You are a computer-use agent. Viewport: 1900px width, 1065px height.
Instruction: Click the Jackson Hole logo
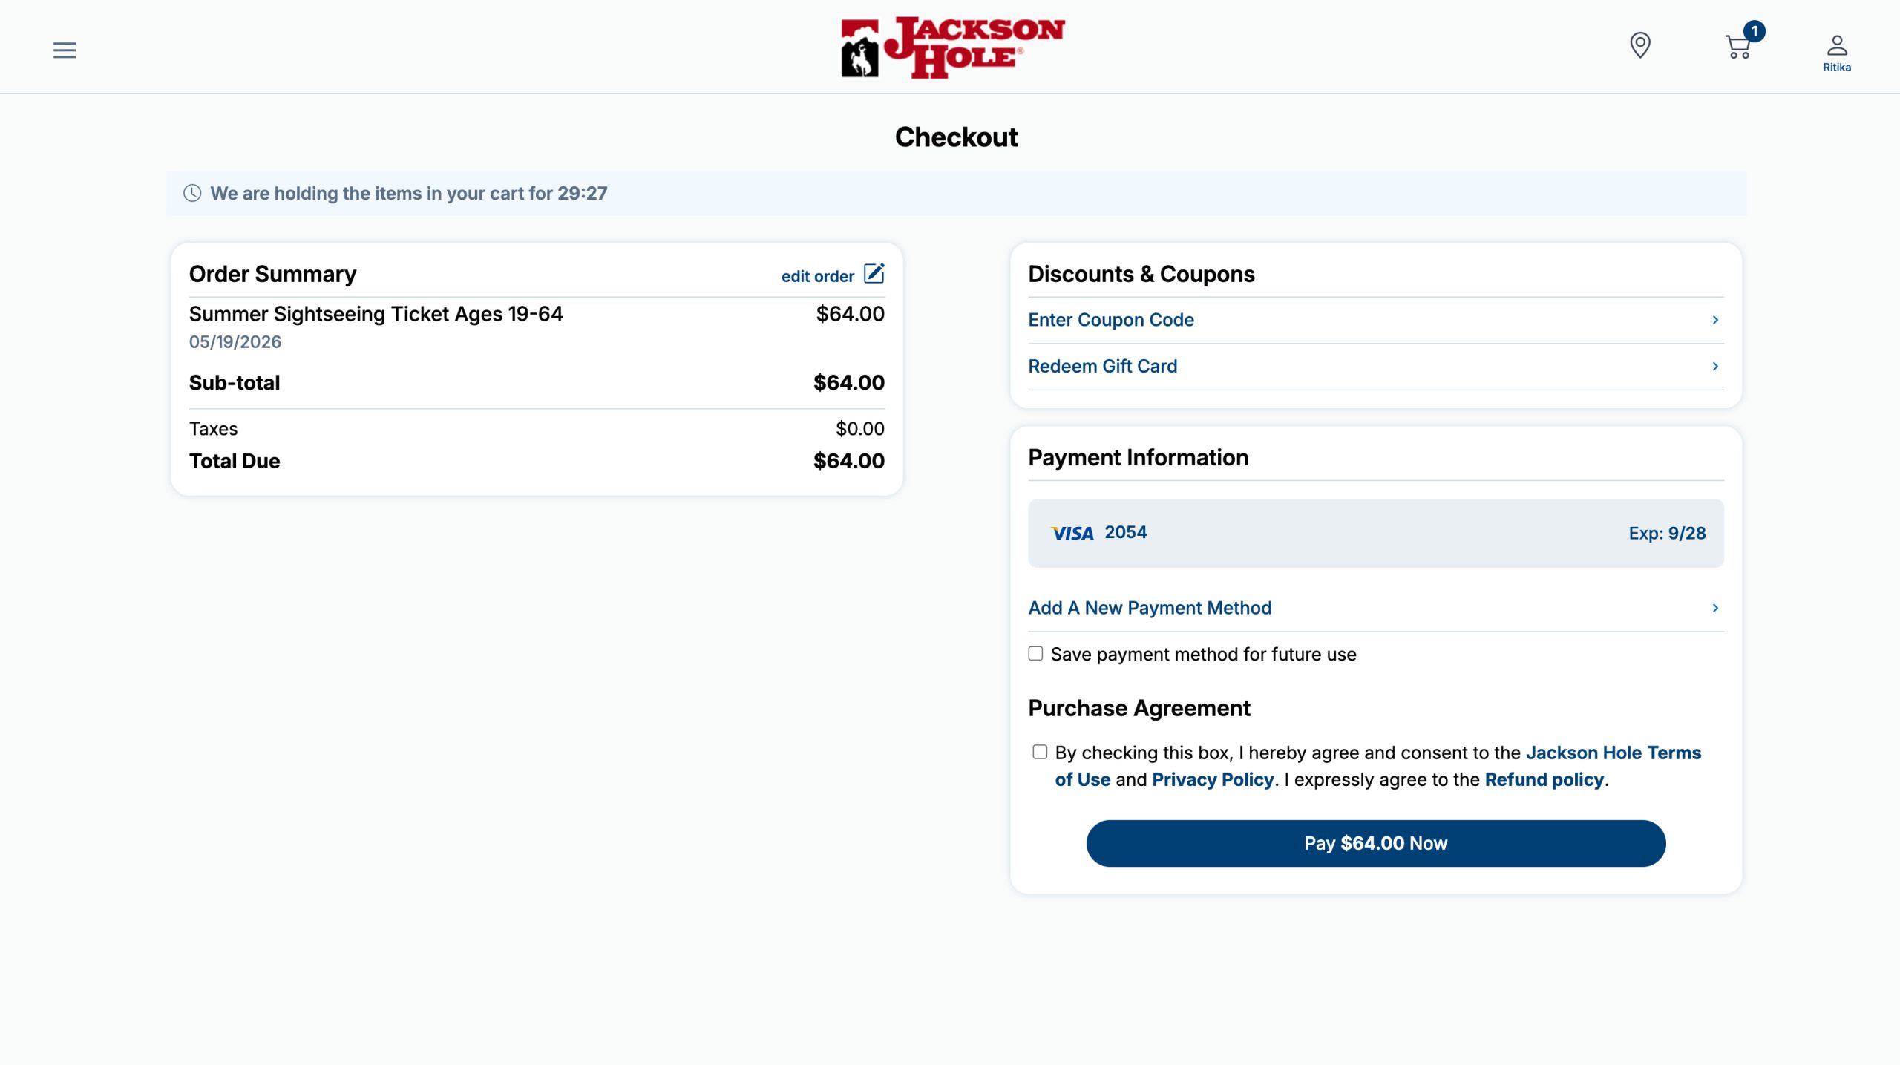click(953, 47)
